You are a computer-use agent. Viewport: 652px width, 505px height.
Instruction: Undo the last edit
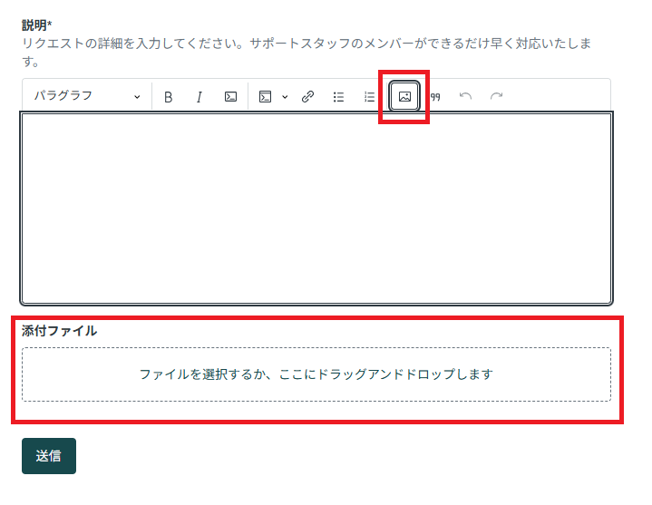pos(465,97)
